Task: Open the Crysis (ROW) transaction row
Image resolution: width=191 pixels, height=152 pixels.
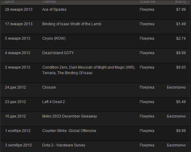Action: coord(95,41)
